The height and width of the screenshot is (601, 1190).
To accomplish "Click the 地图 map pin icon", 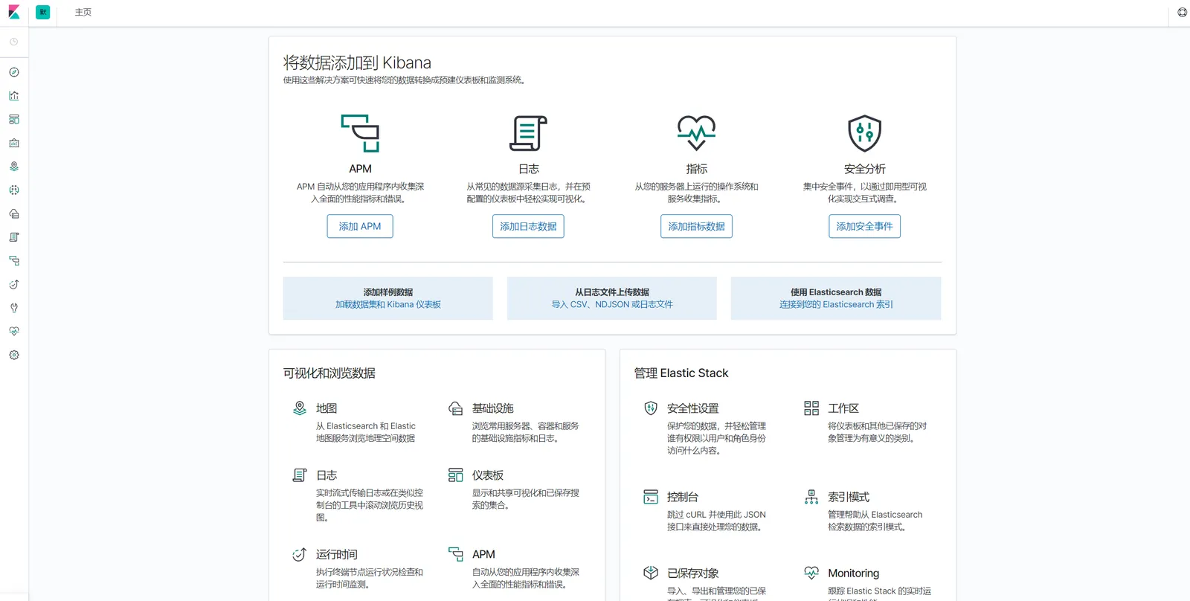I will pyautogui.click(x=300, y=408).
